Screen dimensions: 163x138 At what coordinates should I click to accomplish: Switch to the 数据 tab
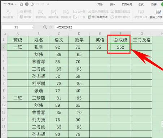[154, 4]
